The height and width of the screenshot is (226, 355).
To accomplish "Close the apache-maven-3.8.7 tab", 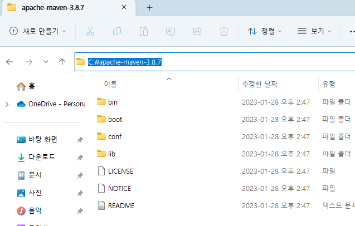I will coord(124,7).
